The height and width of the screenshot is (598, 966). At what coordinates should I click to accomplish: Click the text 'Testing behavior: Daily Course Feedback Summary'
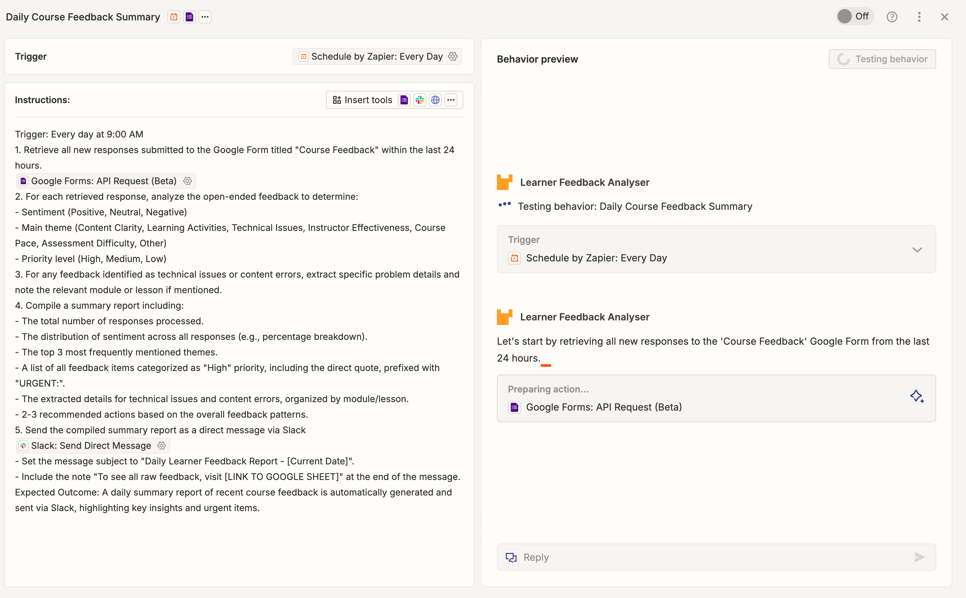point(635,207)
